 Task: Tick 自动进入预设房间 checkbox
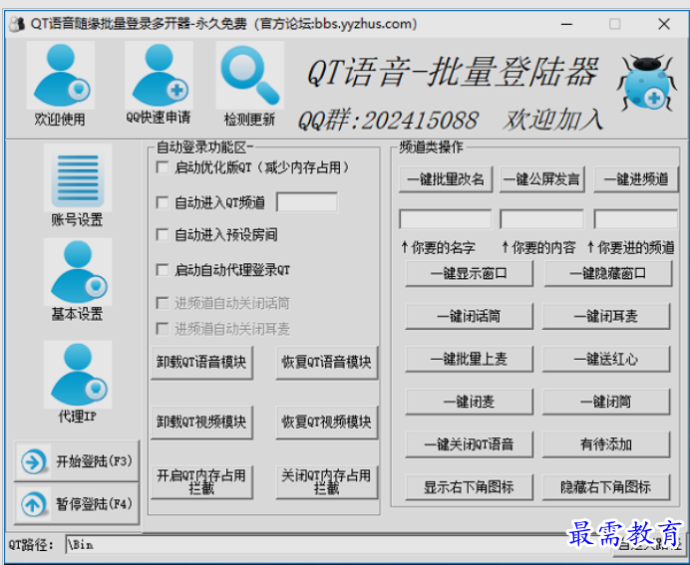pos(163,235)
